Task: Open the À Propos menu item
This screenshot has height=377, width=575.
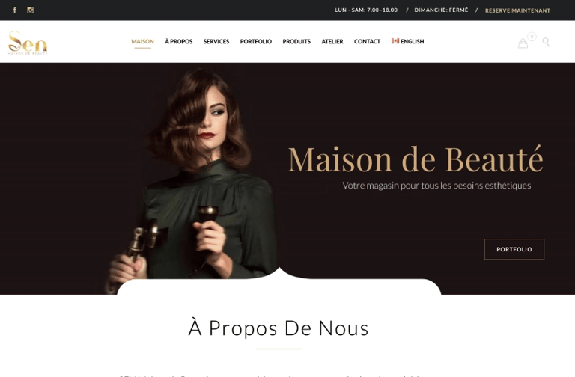Action: 179,41
